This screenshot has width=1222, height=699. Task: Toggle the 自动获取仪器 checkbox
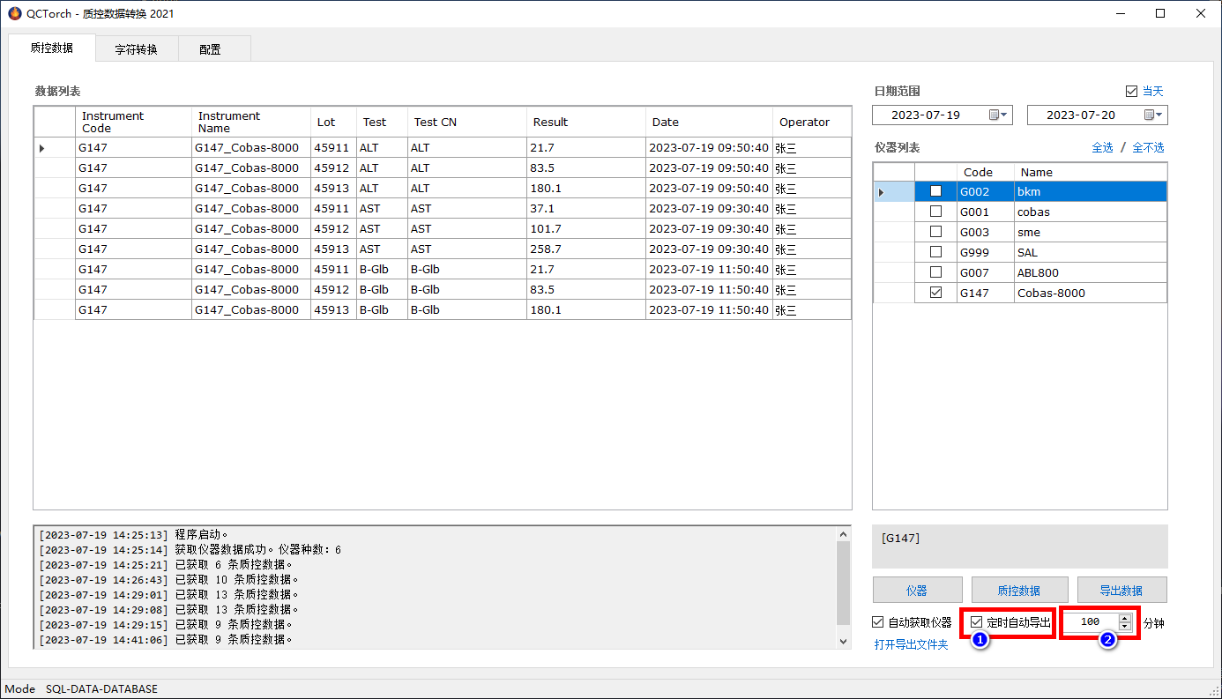878,622
